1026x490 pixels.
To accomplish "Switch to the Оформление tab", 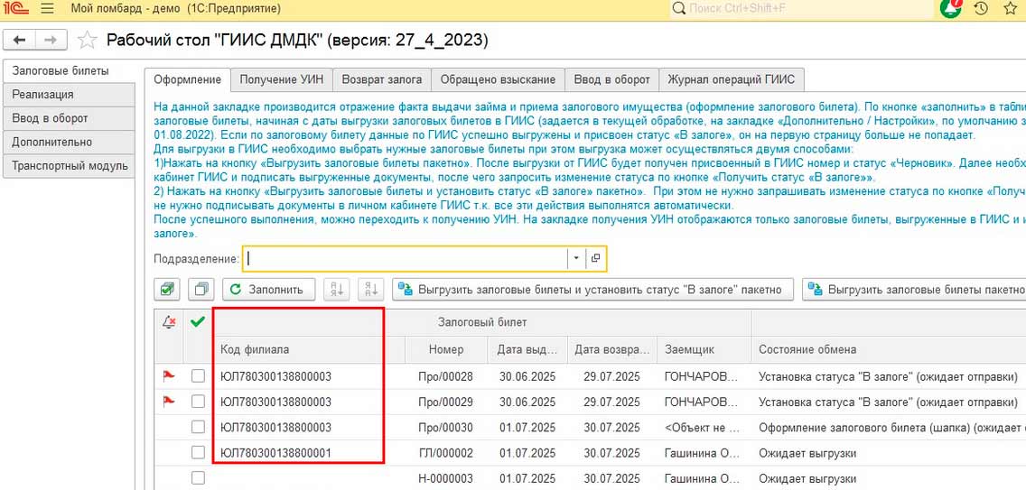I will coord(187,79).
